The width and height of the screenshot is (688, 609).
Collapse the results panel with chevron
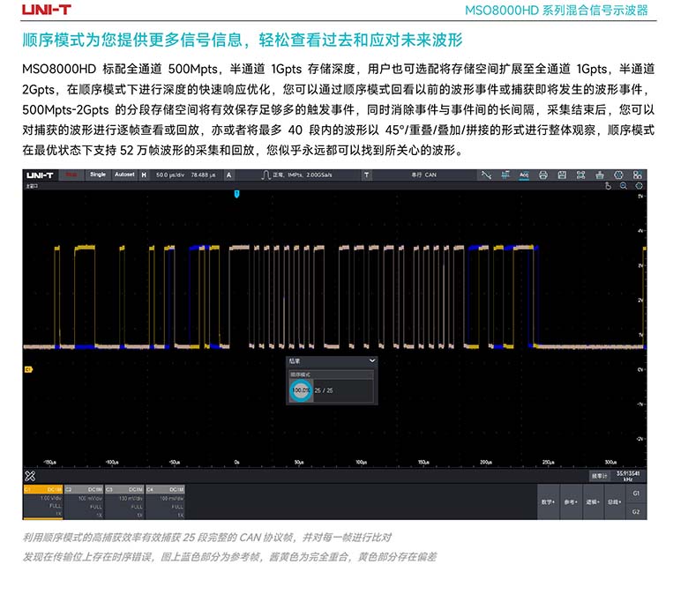click(371, 360)
